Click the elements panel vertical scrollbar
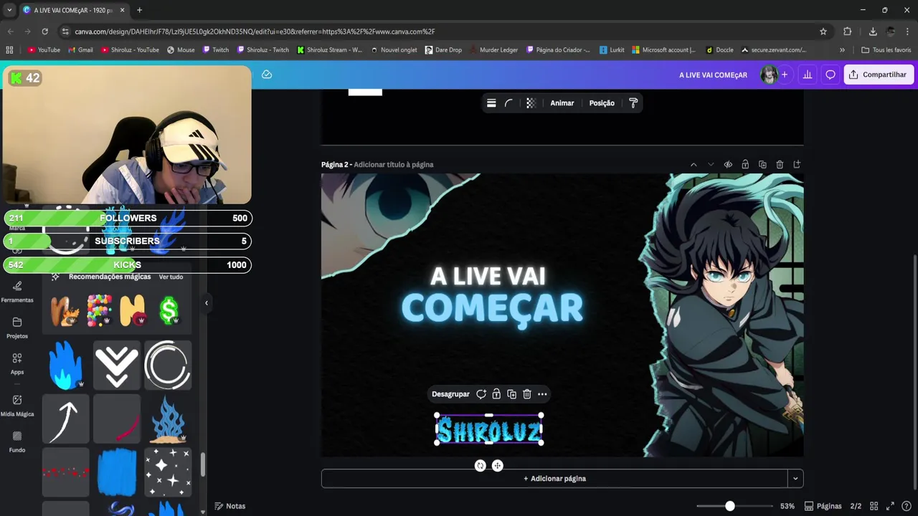 pos(203,464)
